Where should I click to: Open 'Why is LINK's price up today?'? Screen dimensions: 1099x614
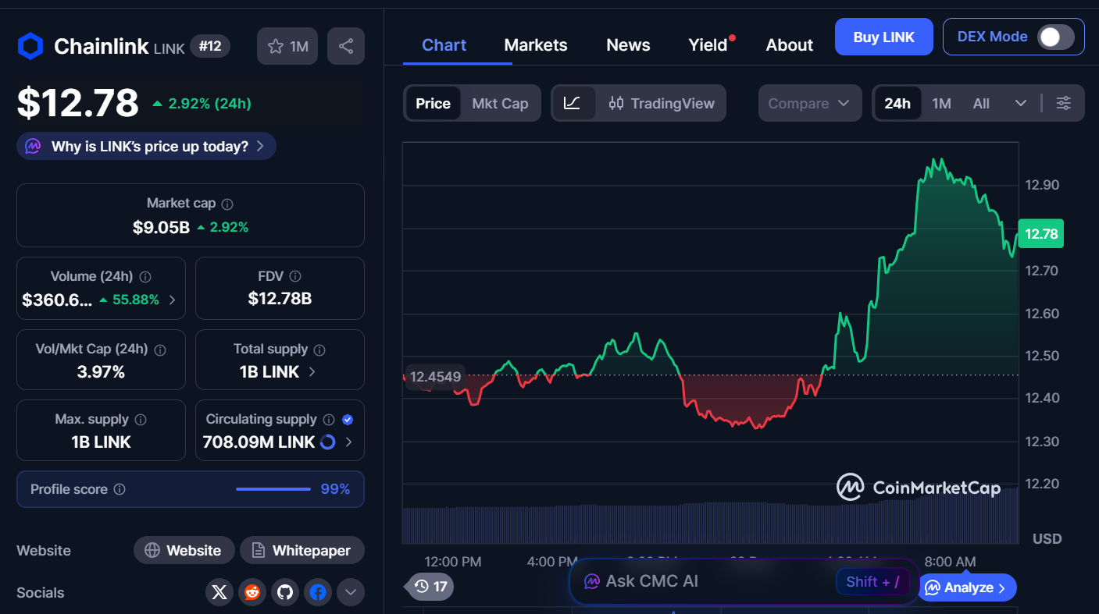pos(146,146)
